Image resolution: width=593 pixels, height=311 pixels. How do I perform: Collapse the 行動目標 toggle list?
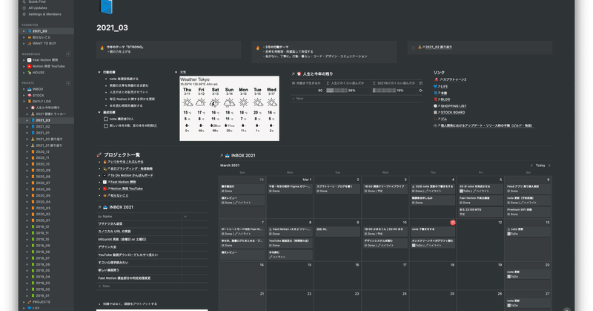(99, 72)
